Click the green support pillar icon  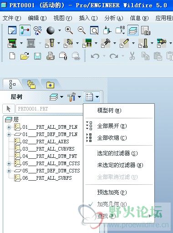[x=87, y=43]
